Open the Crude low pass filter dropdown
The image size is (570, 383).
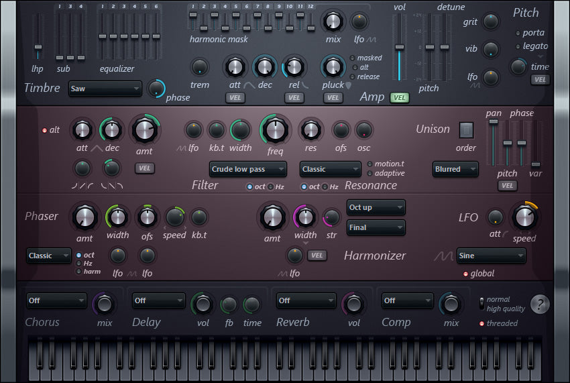click(248, 169)
